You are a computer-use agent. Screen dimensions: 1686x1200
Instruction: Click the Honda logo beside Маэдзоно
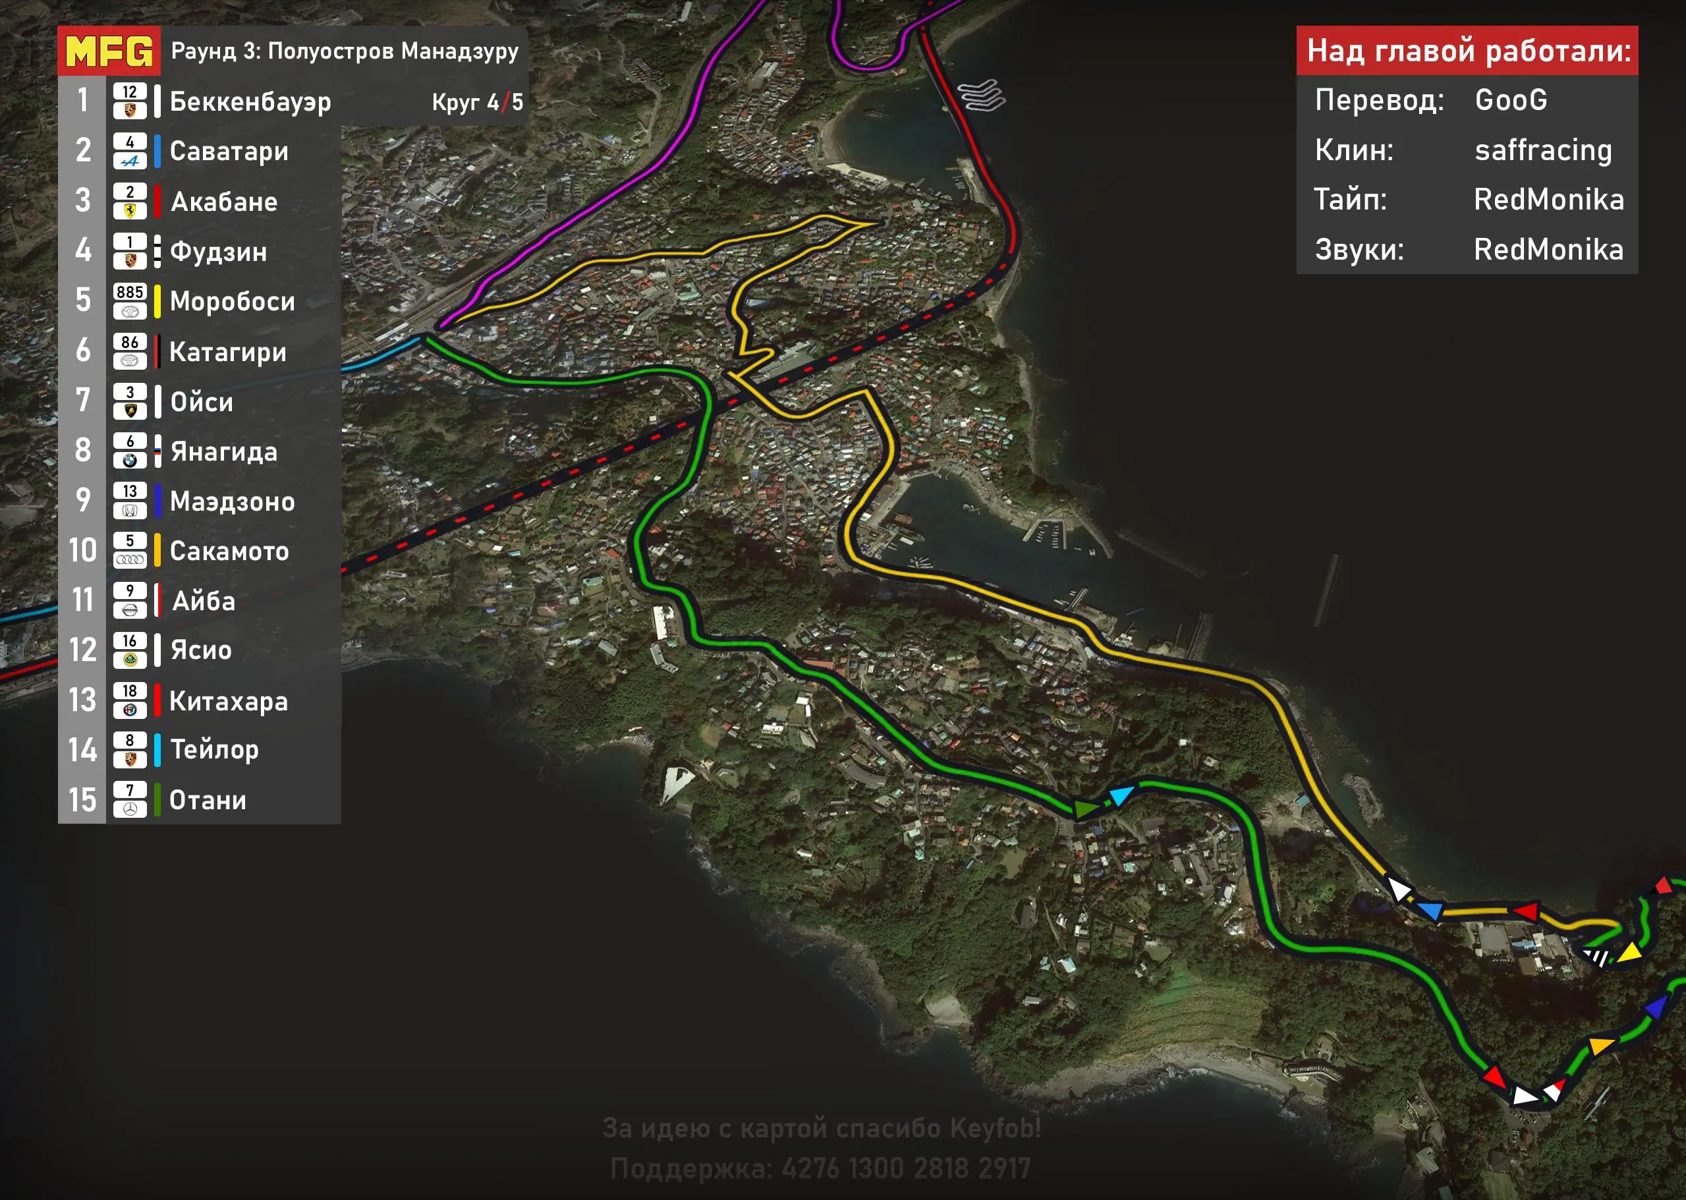coord(129,510)
